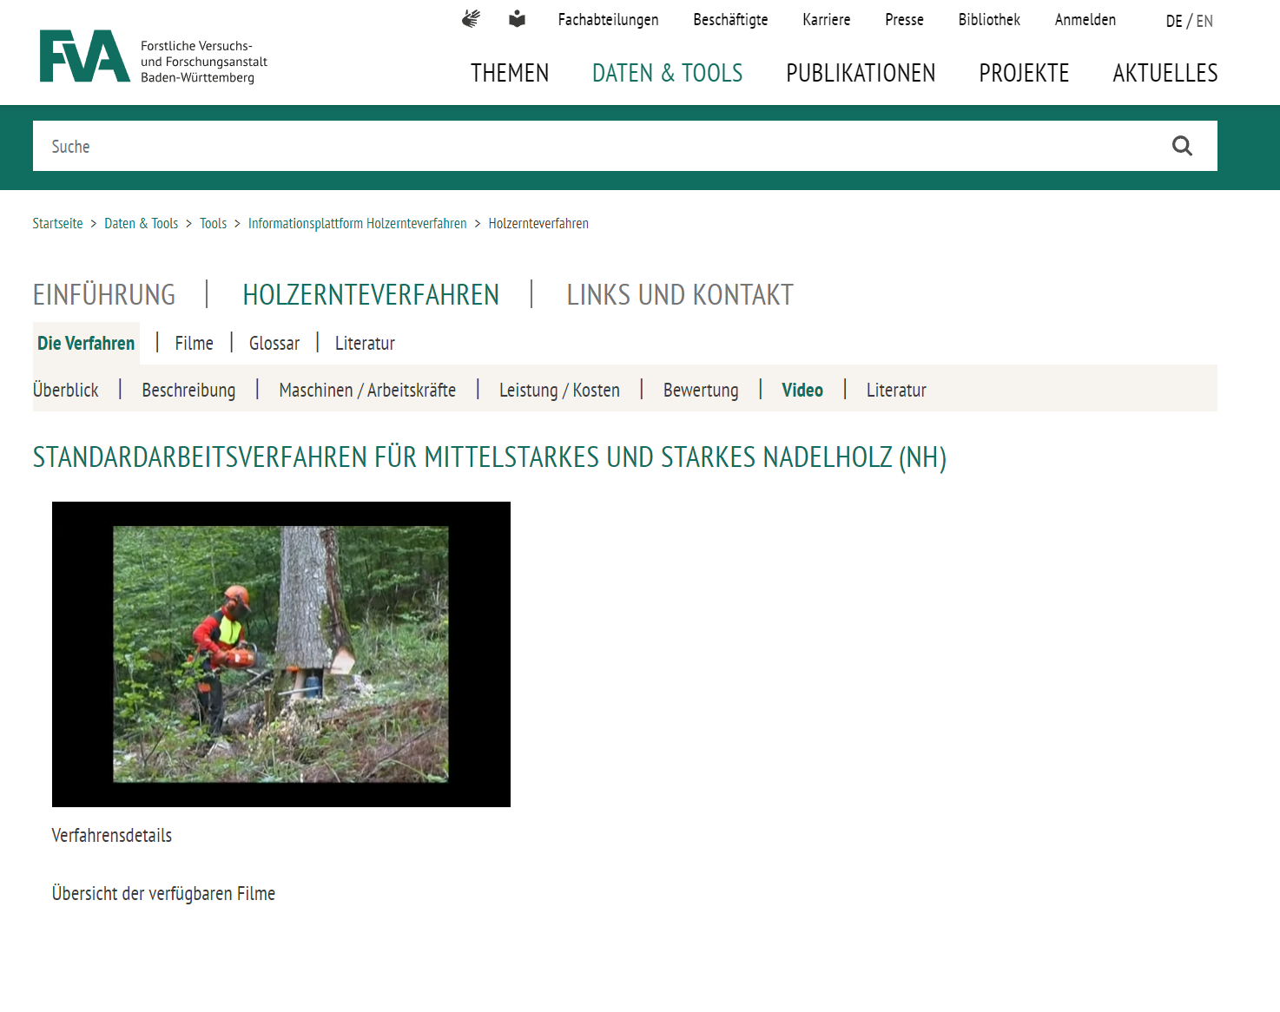Viewport: 1280px width, 1012px height.
Task: Open THEMEN main menu
Action: tap(510, 74)
